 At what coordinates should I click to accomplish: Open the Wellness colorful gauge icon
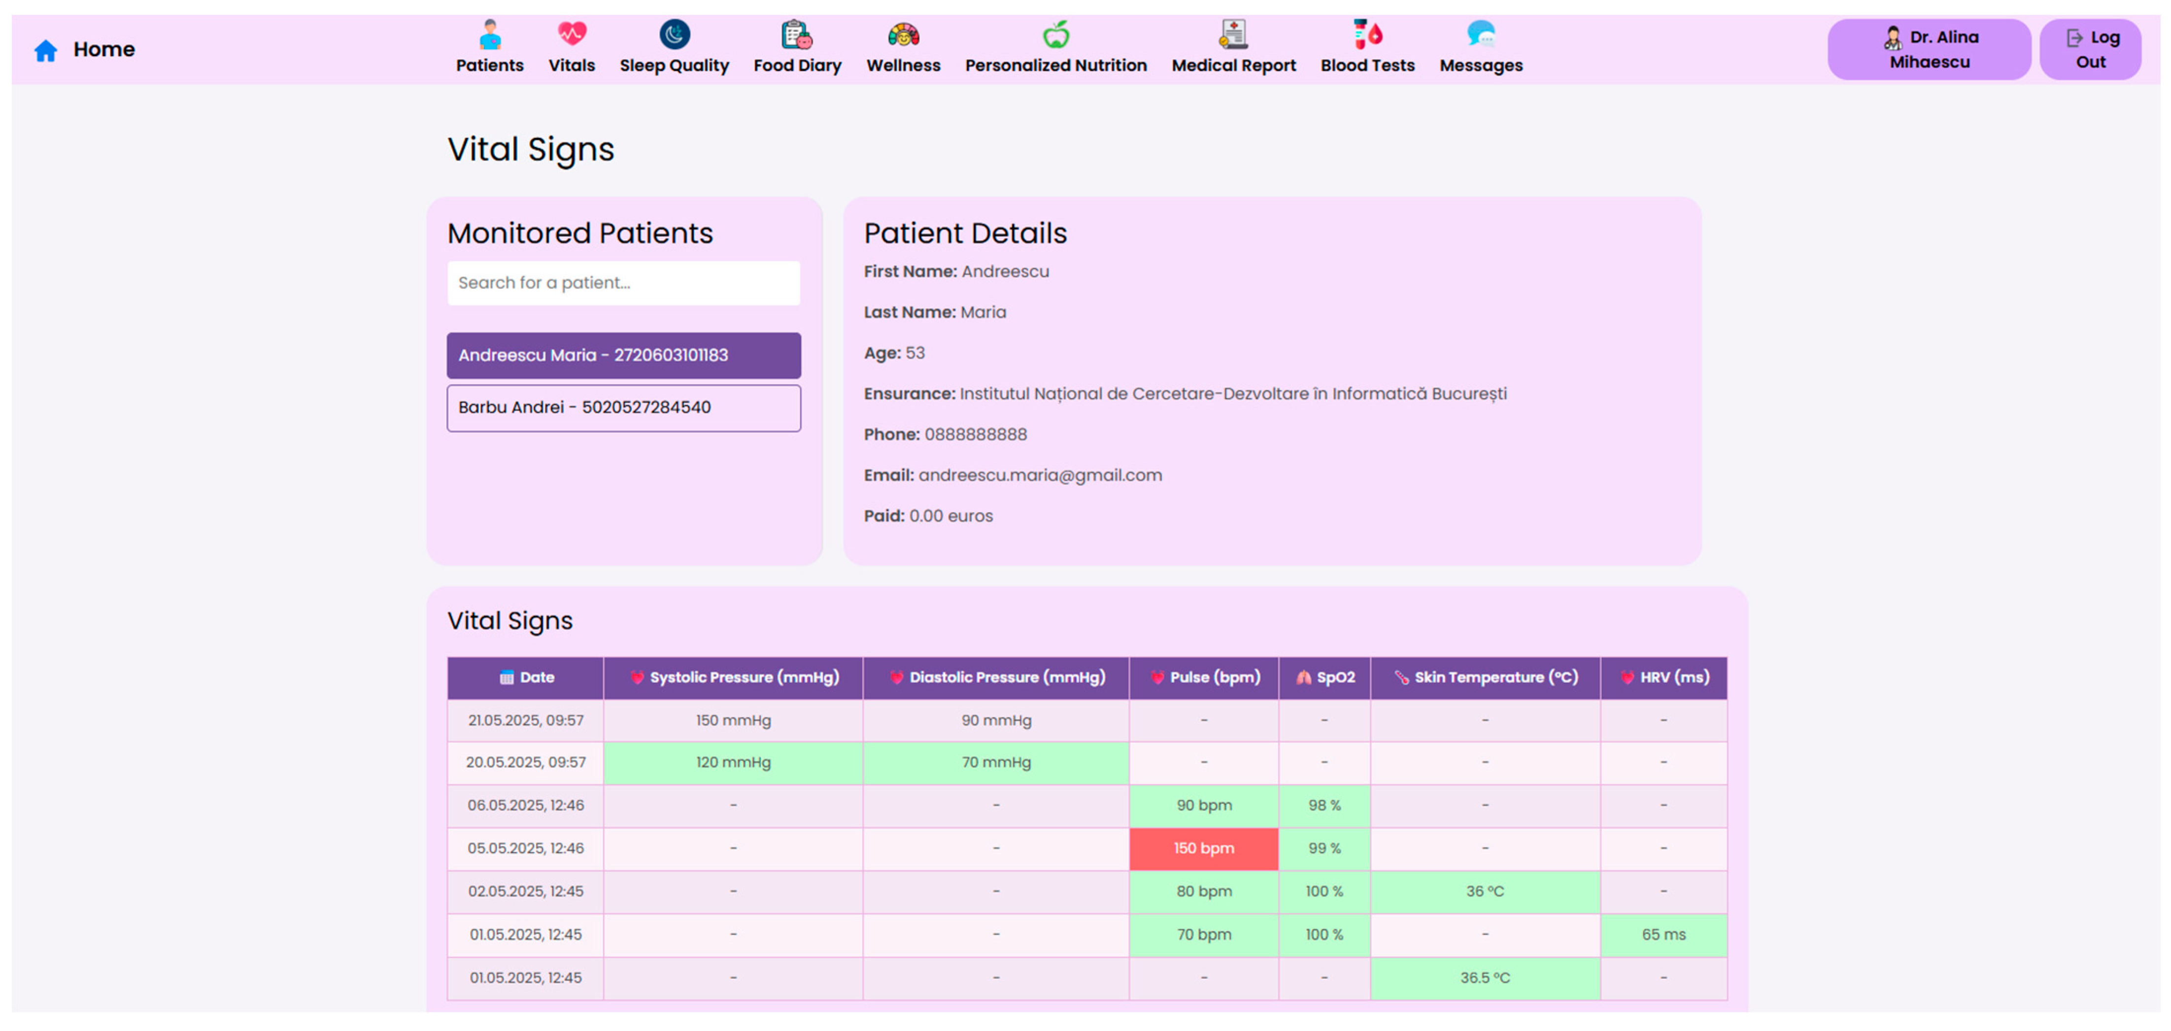pos(903,34)
